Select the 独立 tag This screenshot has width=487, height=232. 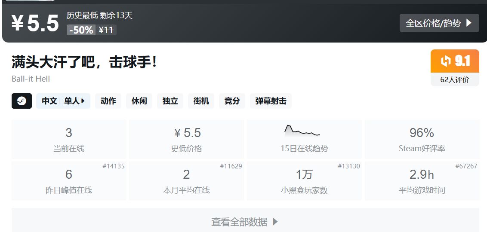[x=170, y=101]
